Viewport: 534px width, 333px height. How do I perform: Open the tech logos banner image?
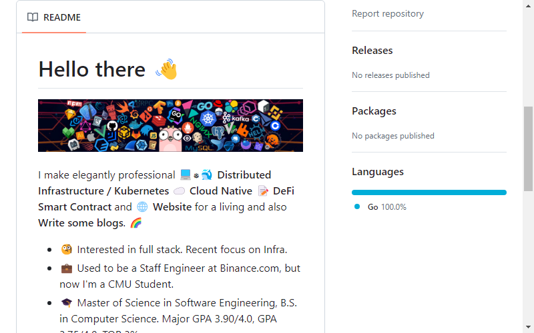pyautogui.click(x=170, y=125)
